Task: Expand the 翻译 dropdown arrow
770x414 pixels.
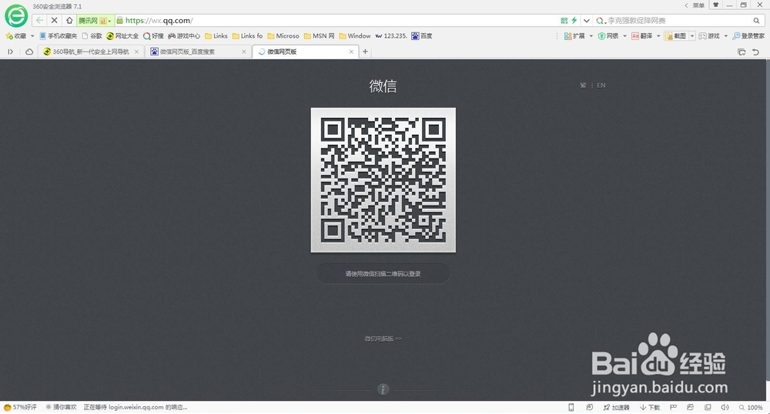Action: click(x=658, y=36)
